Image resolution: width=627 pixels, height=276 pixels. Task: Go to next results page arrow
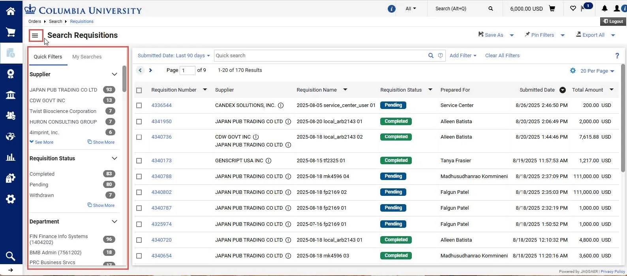[150, 70]
